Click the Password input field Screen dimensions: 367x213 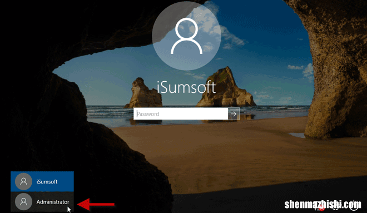coord(181,114)
